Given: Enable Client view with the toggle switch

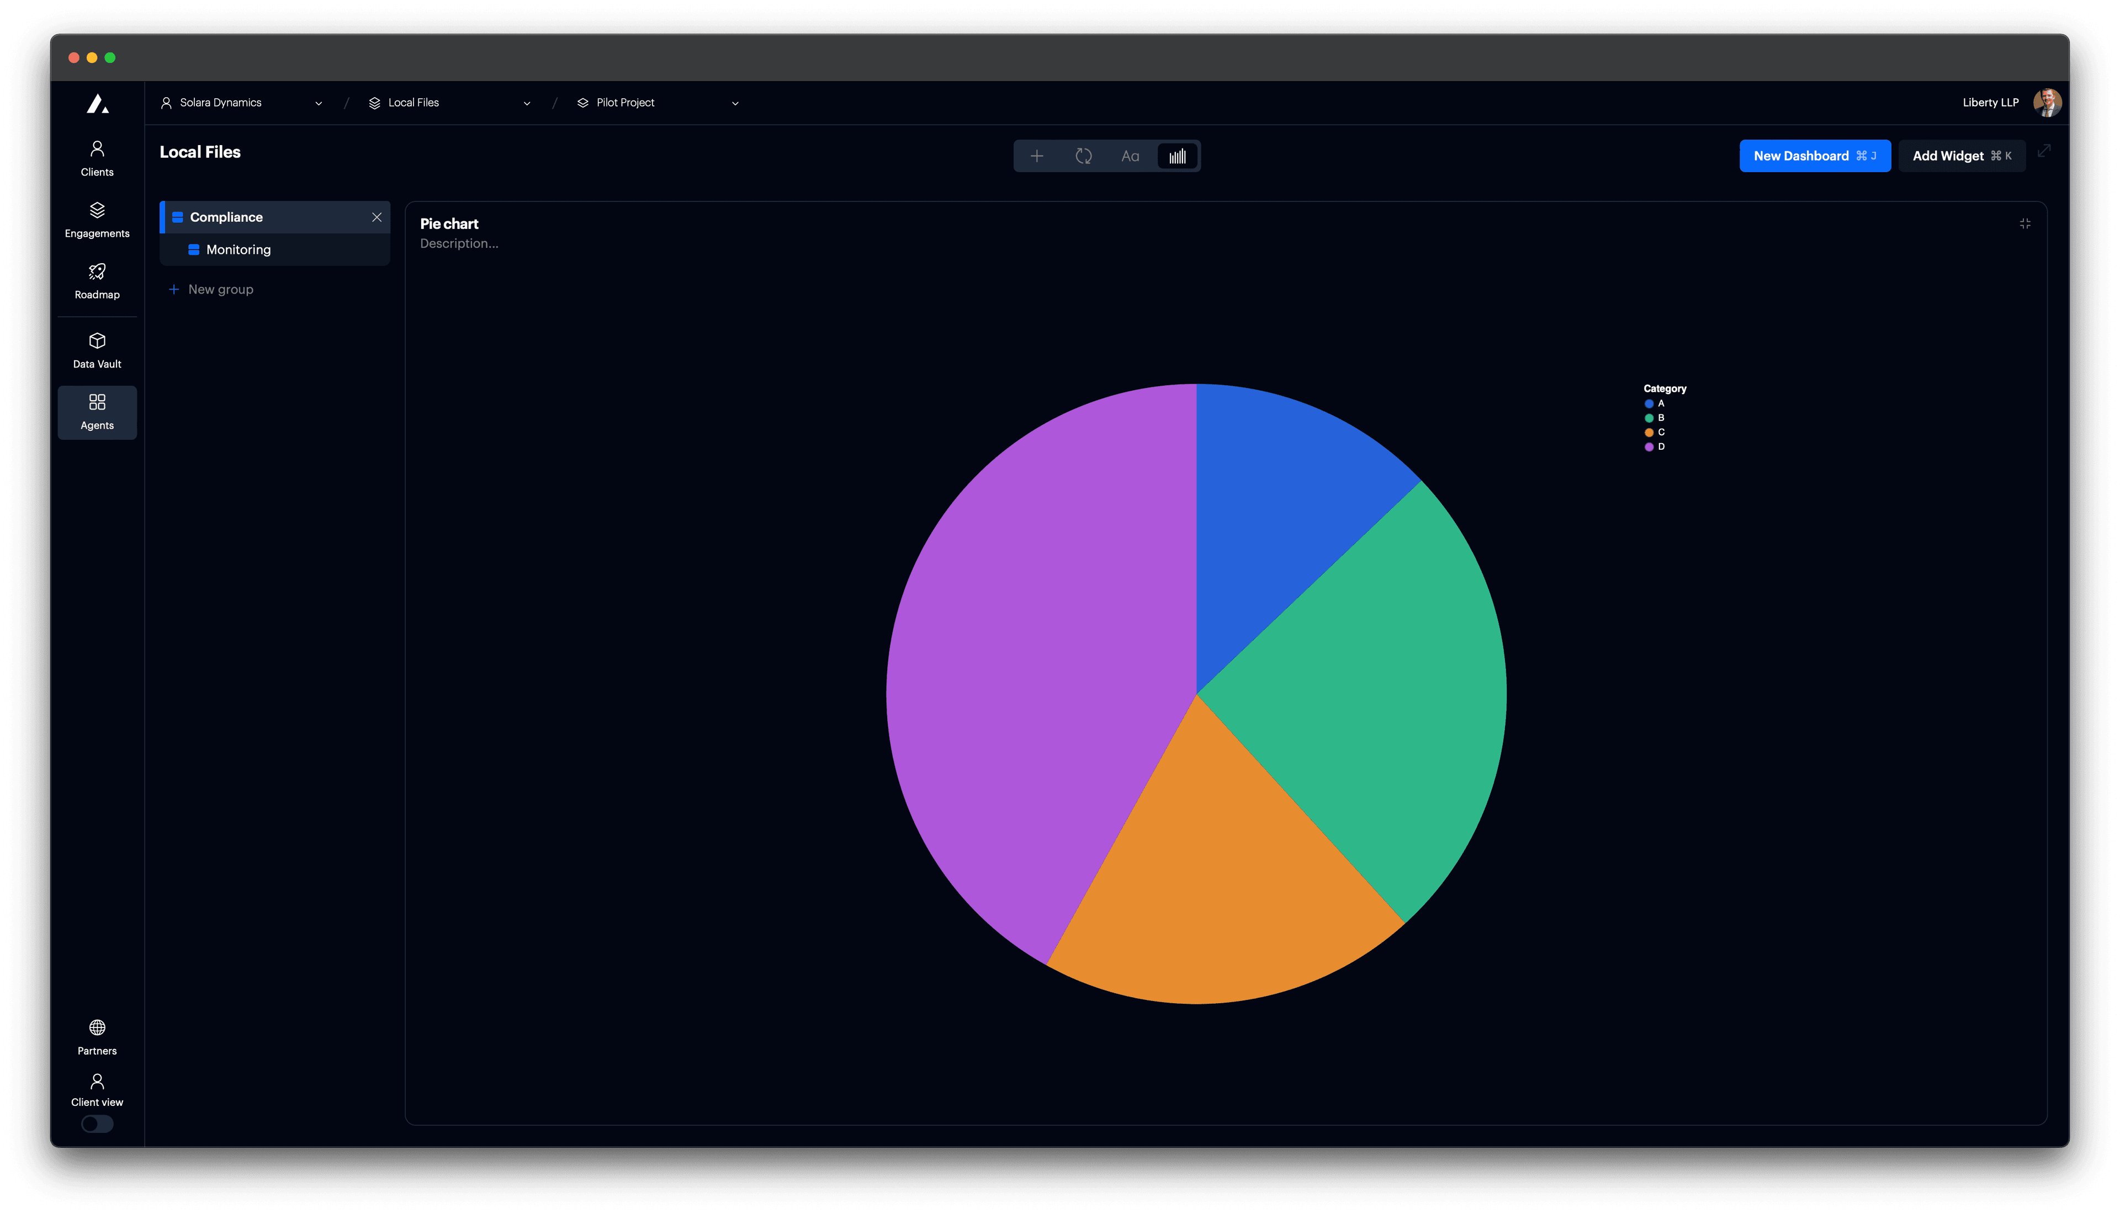Looking at the screenshot, I should (x=97, y=1124).
